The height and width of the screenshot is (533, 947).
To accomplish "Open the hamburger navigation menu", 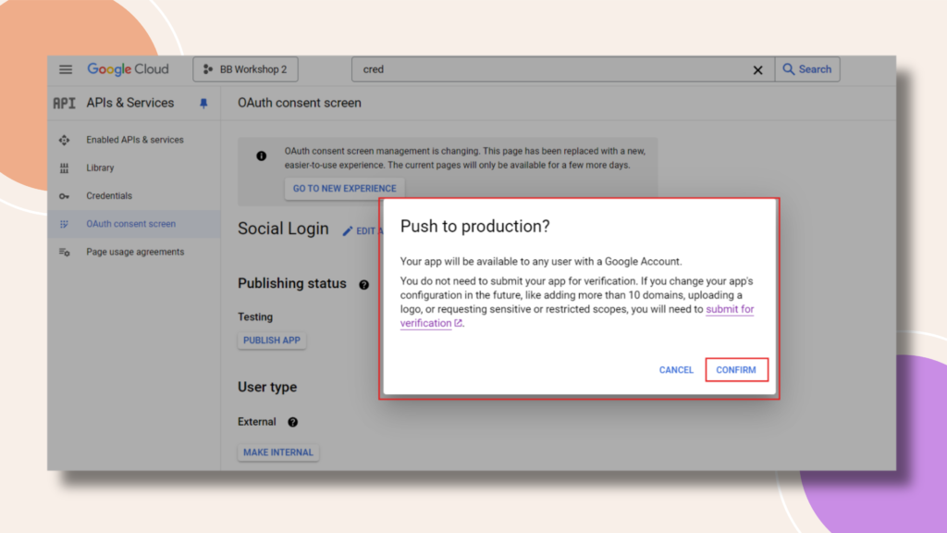I will tap(66, 69).
